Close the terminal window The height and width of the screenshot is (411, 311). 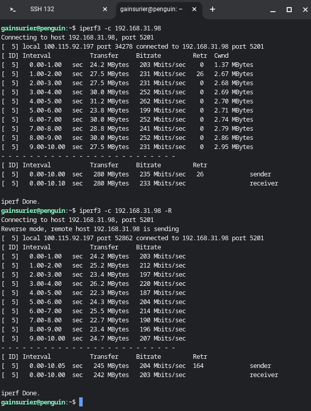(303, 9)
